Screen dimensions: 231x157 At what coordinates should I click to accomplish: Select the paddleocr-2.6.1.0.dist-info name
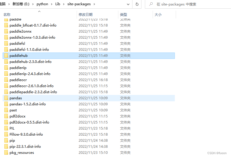[31, 86]
